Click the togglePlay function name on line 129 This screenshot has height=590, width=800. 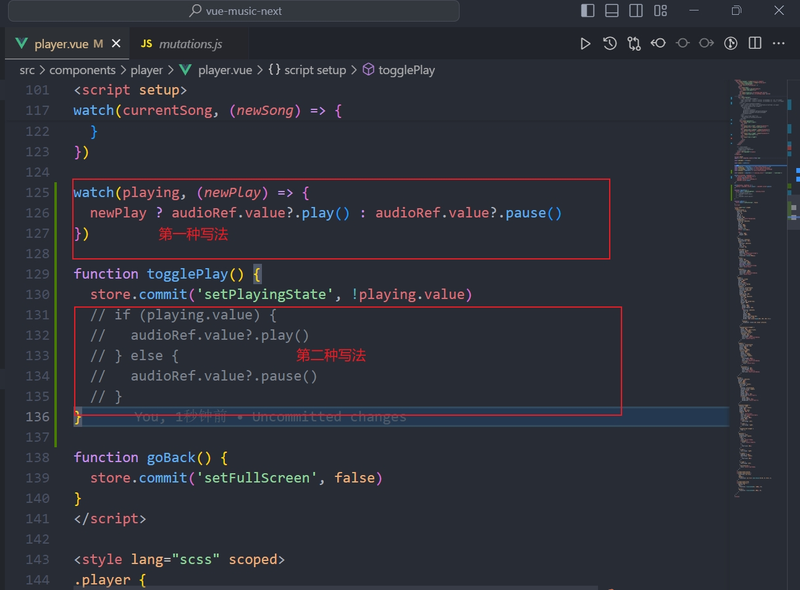coord(187,274)
